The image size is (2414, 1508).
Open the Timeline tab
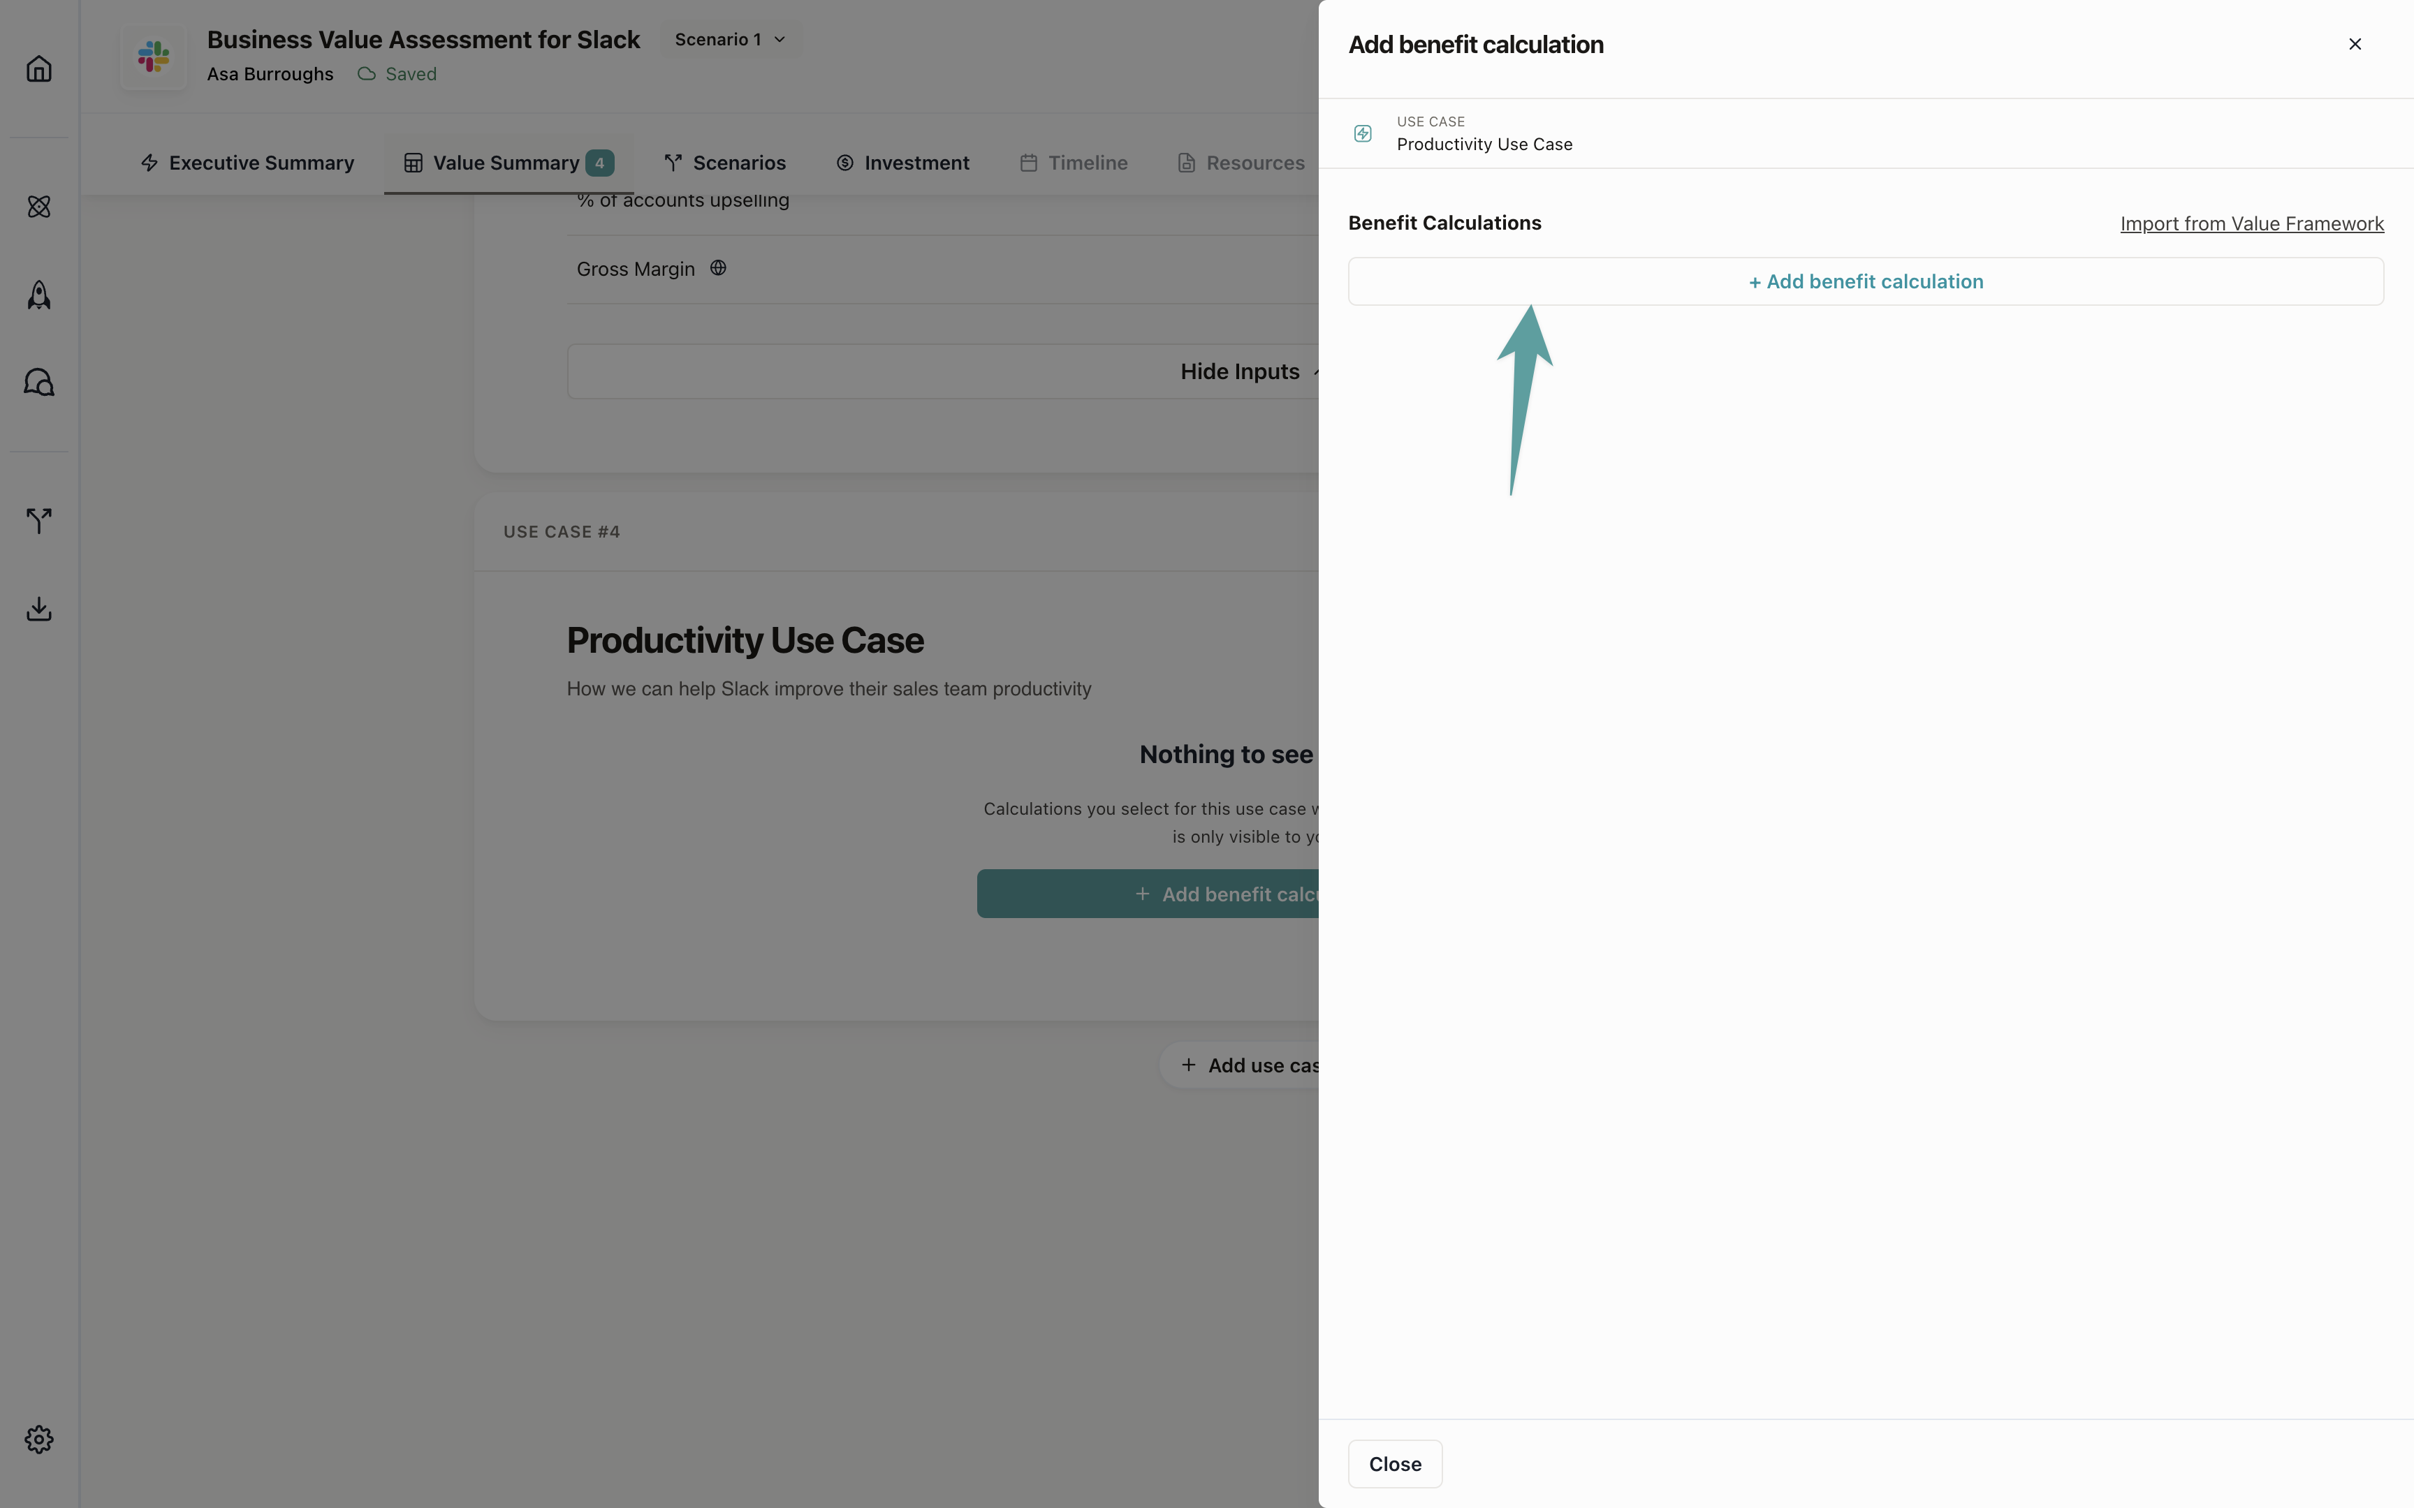click(1074, 163)
